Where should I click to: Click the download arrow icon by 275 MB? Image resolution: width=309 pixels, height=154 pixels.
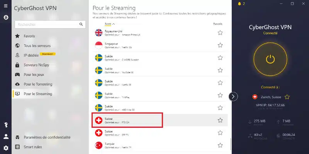(250, 122)
